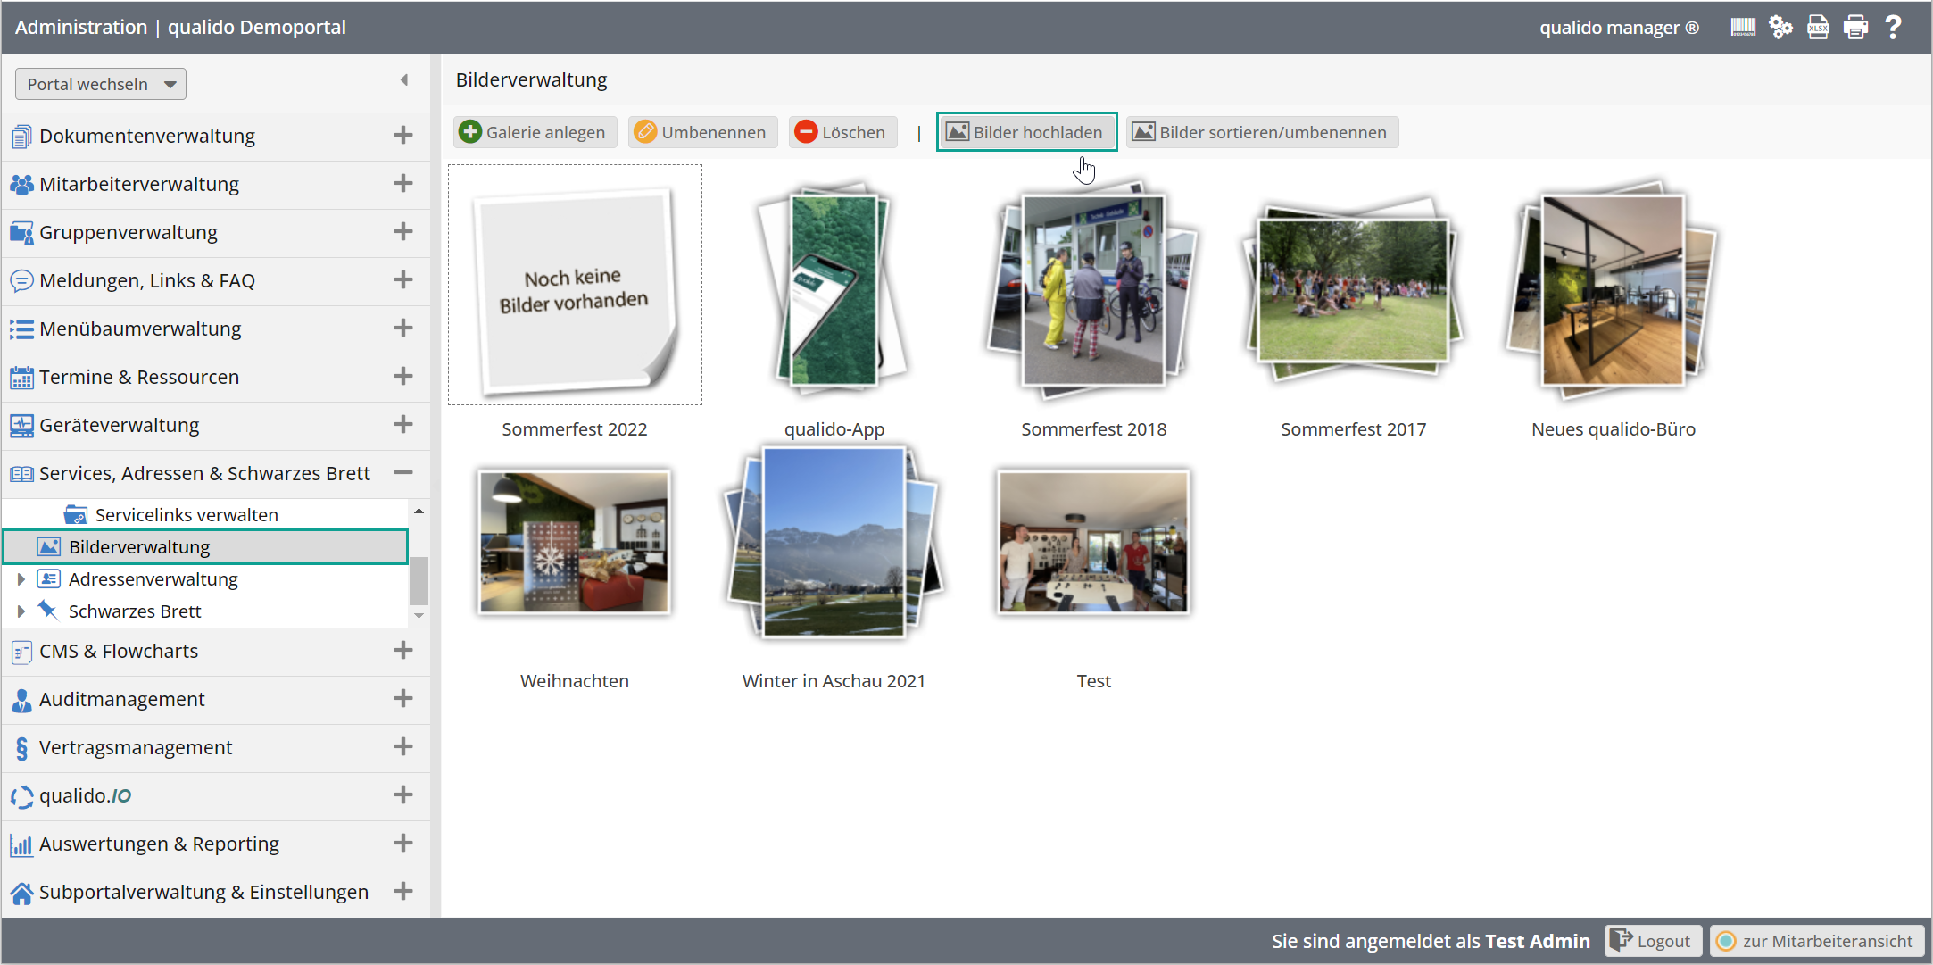Click Bilder hochladen button
Image resolution: width=1933 pixels, height=965 pixels.
point(1026,132)
